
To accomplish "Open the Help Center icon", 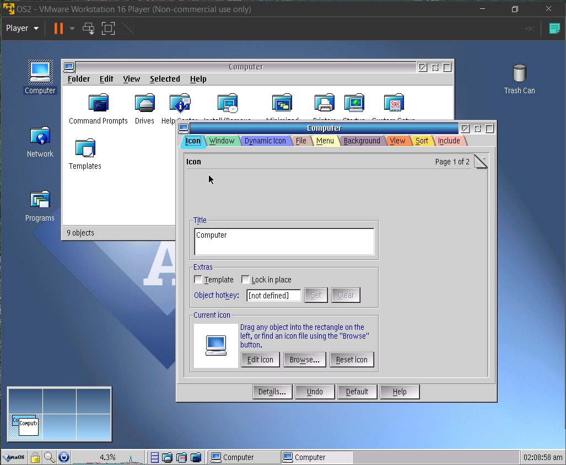I will pyautogui.click(x=180, y=103).
